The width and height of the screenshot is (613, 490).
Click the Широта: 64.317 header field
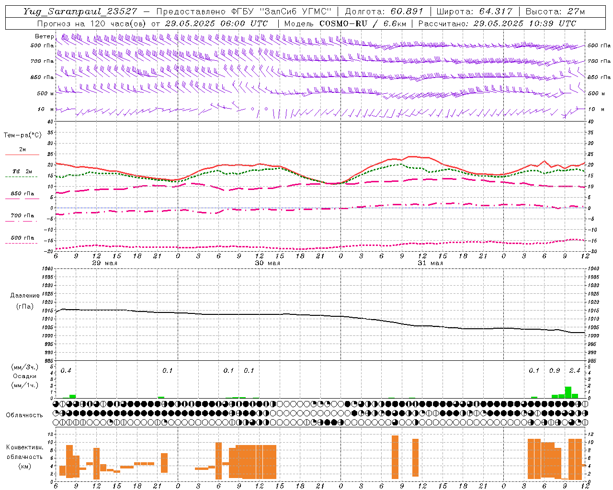pos(475,11)
